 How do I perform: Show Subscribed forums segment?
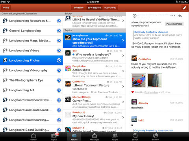point(110,8)
